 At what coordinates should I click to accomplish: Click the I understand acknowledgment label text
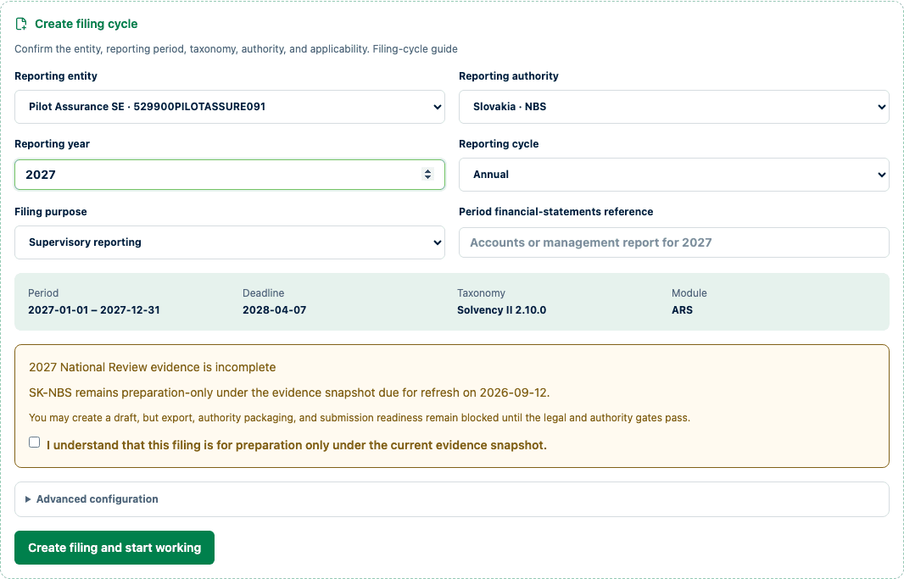(x=296, y=445)
